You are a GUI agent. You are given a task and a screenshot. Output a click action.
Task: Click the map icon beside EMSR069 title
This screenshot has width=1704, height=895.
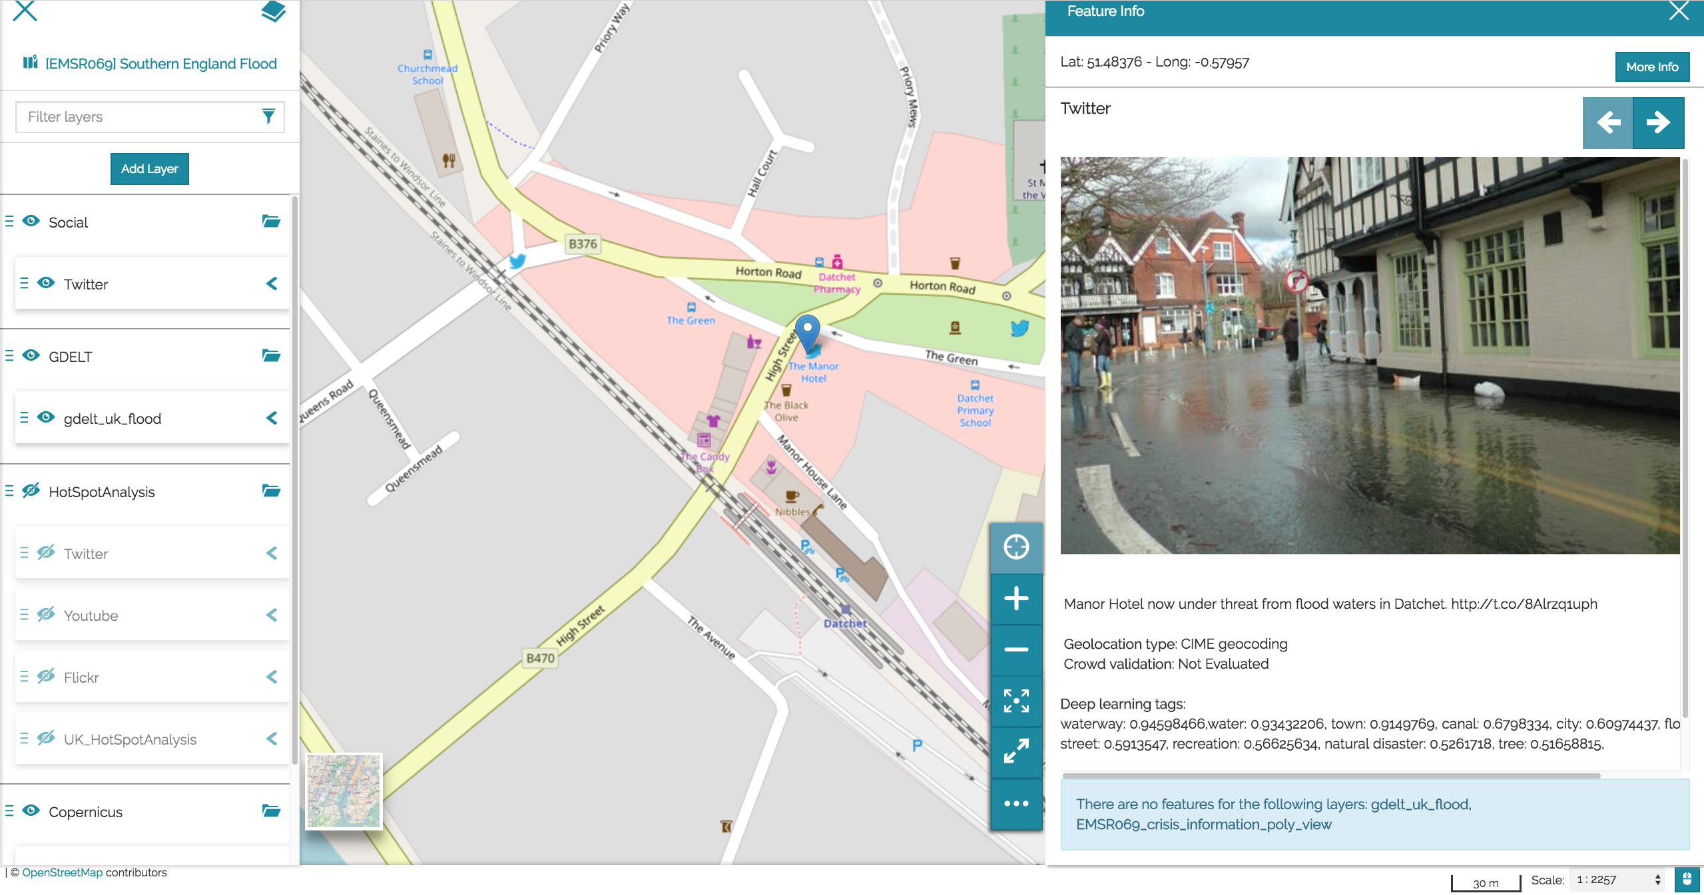point(31,63)
